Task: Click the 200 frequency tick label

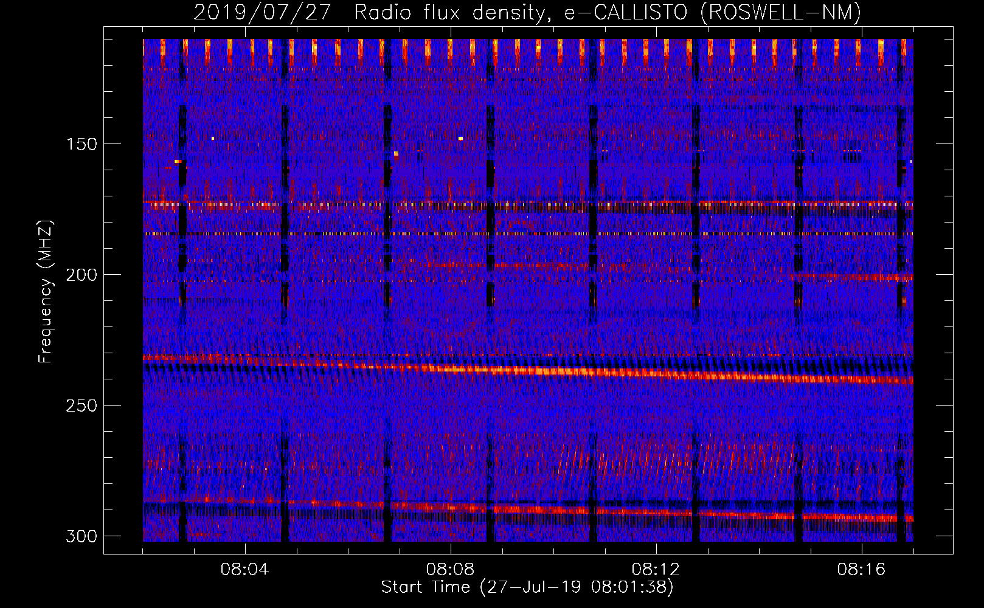Action: pyautogui.click(x=81, y=275)
